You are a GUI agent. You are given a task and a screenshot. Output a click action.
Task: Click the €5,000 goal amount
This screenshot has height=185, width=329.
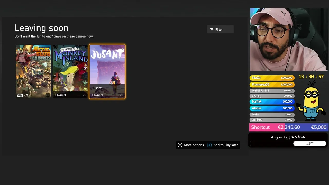[318, 127]
